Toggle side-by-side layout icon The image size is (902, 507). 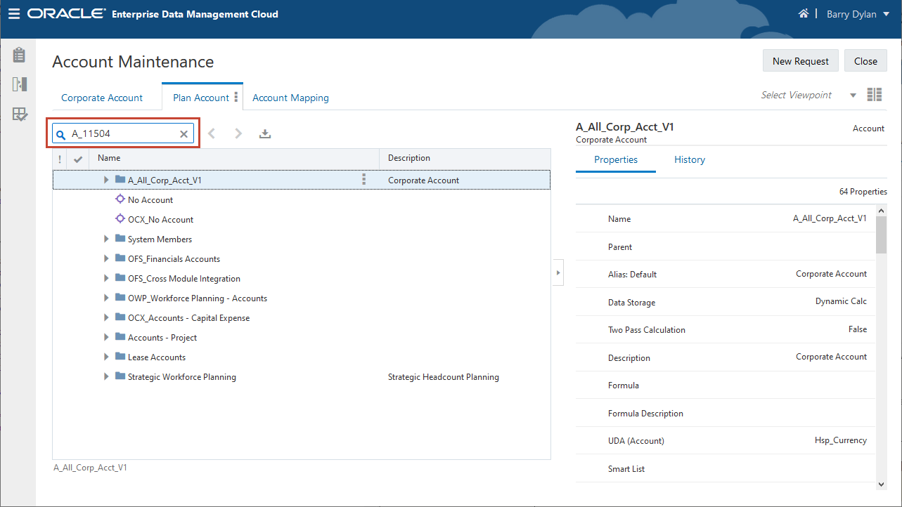click(x=874, y=95)
